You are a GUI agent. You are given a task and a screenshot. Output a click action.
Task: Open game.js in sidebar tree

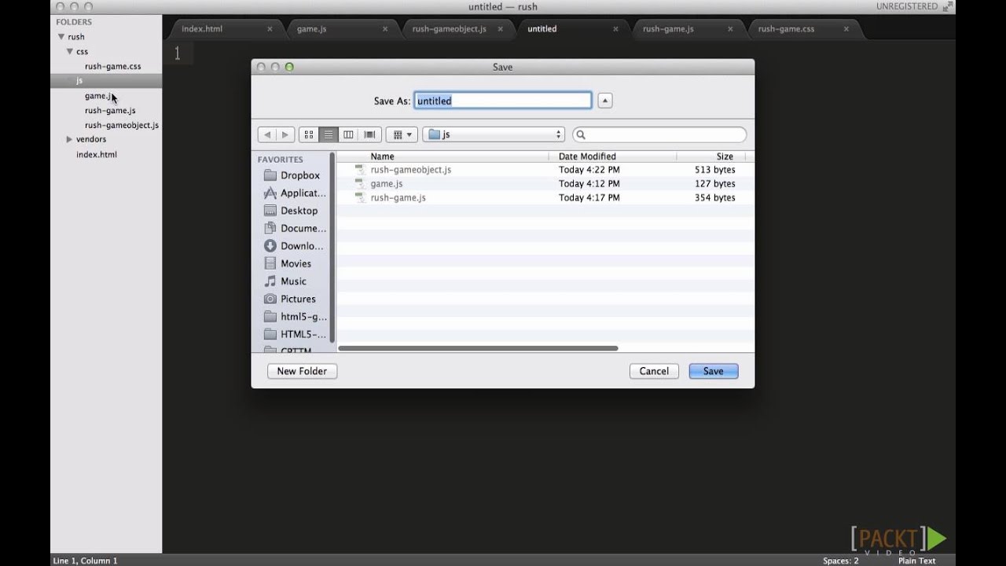pyautogui.click(x=98, y=96)
